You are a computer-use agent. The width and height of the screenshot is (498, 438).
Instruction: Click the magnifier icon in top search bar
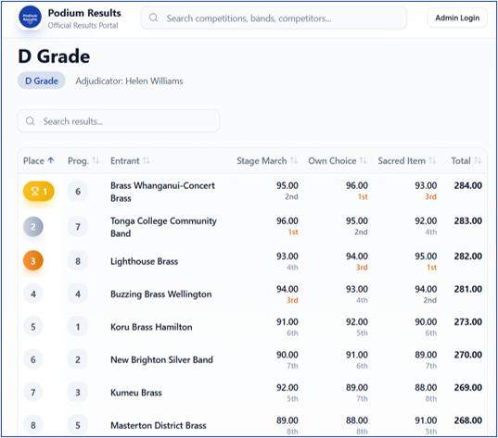tap(153, 18)
